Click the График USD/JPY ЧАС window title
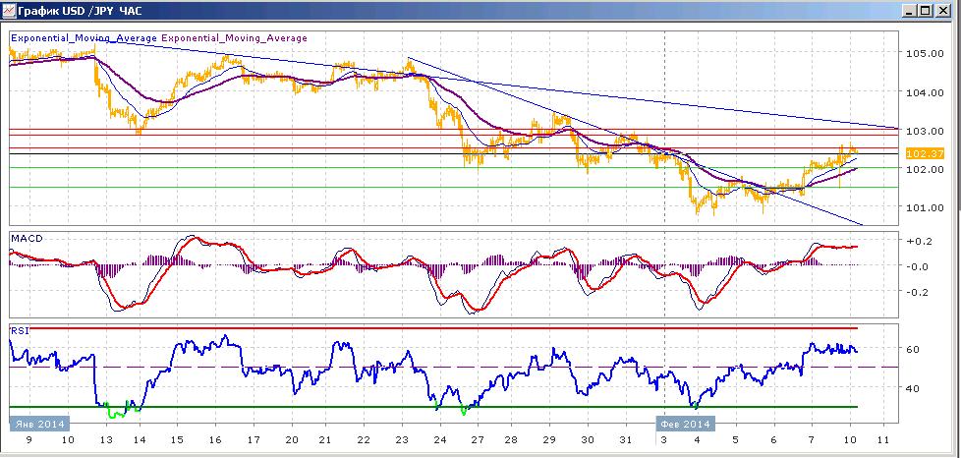The height and width of the screenshot is (458, 961). pos(80,11)
